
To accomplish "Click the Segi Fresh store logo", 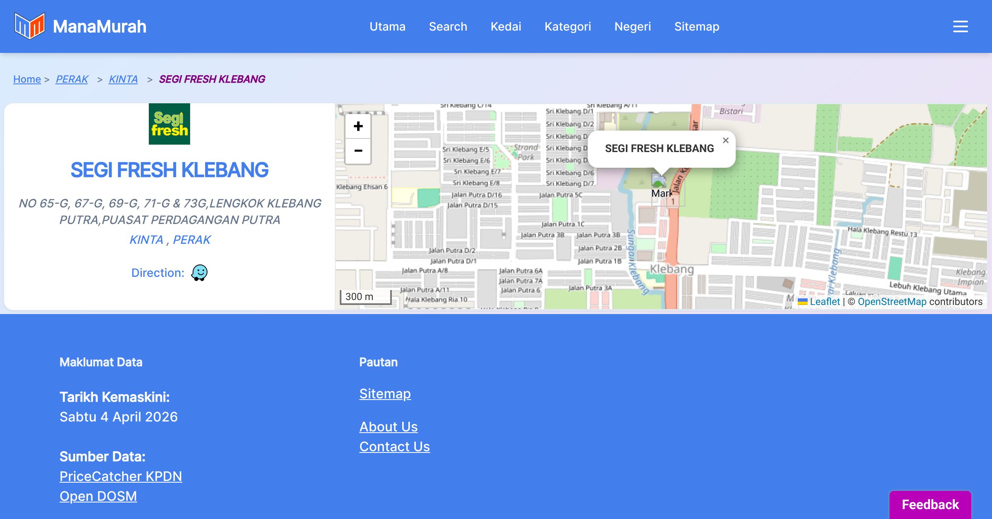I will pos(169,124).
